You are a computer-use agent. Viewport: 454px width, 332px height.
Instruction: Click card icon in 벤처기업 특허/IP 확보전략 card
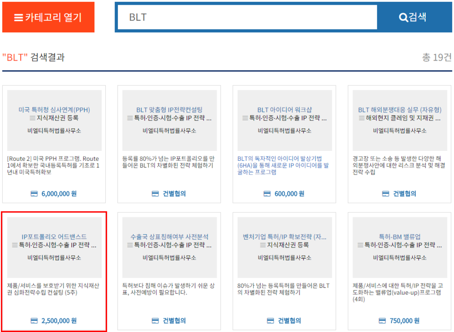click(270, 321)
